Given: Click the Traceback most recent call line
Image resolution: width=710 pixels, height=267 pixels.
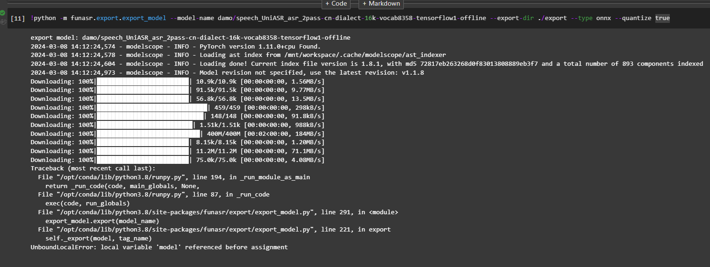Looking at the screenshot, I should 93,168.
